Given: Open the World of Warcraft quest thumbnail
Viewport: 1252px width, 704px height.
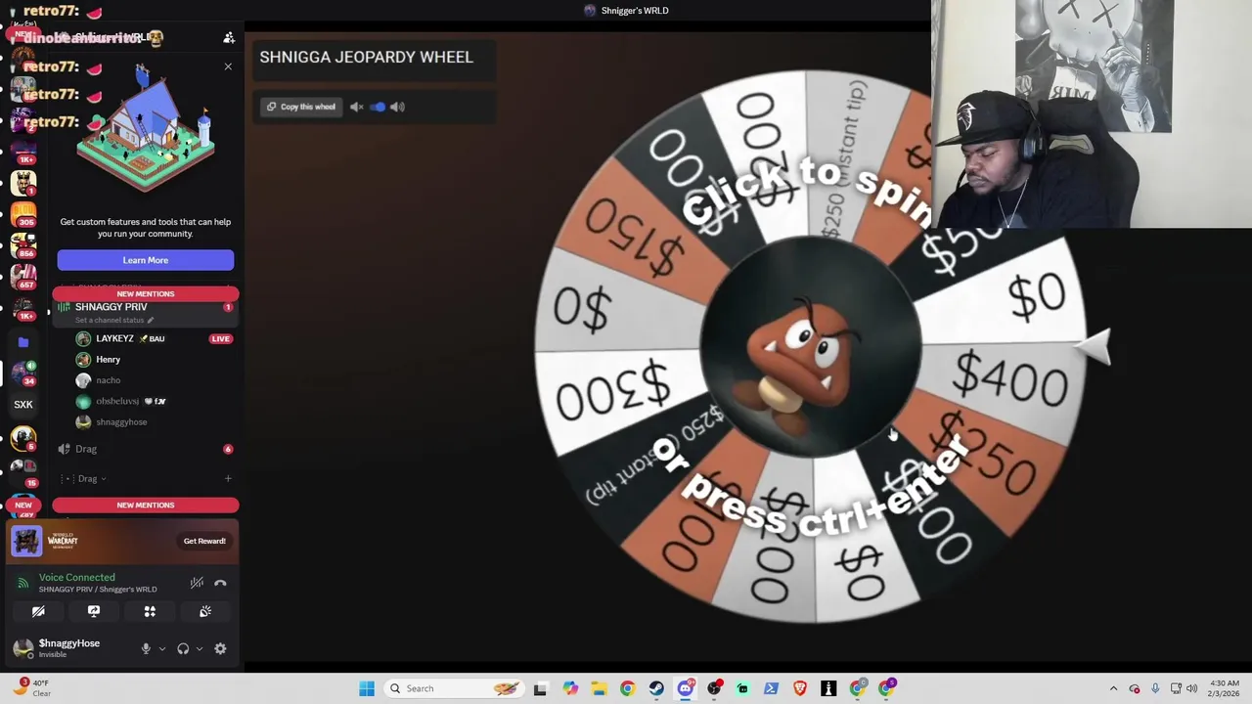Looking at the screenshot, I should 26,541.
